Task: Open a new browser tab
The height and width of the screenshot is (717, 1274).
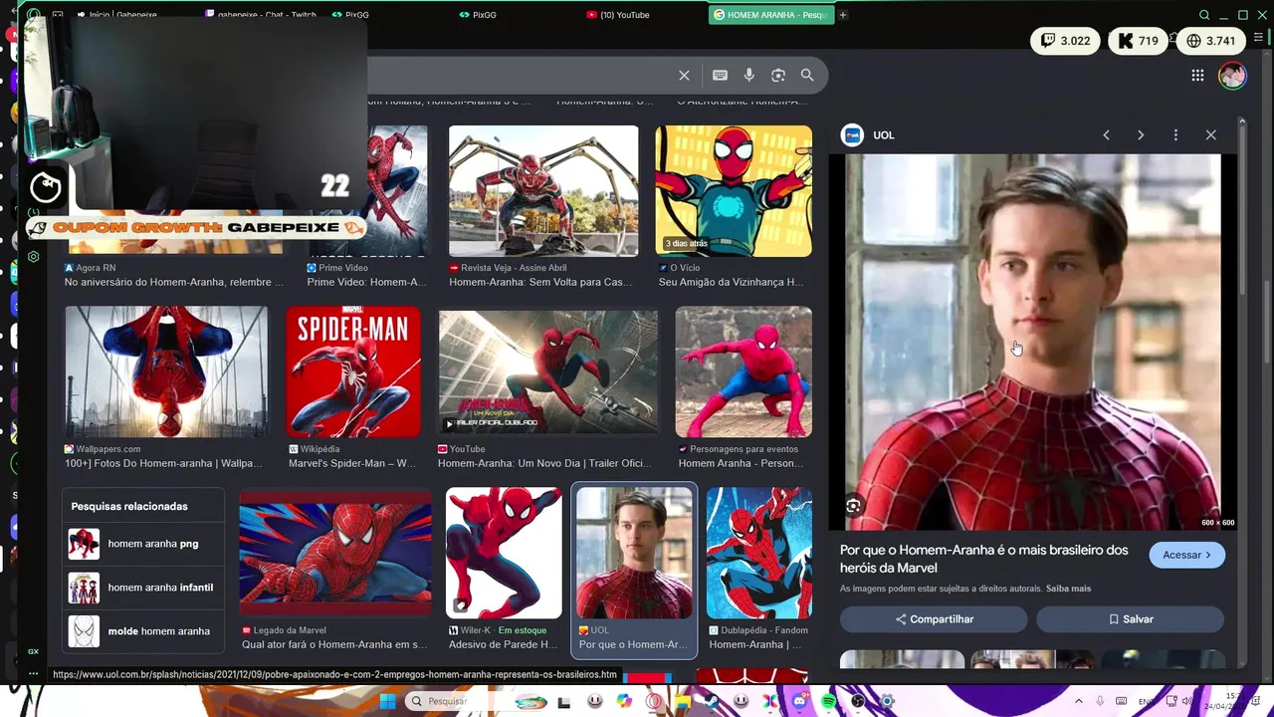Action: pyautogui.click(x=842, y=15)
